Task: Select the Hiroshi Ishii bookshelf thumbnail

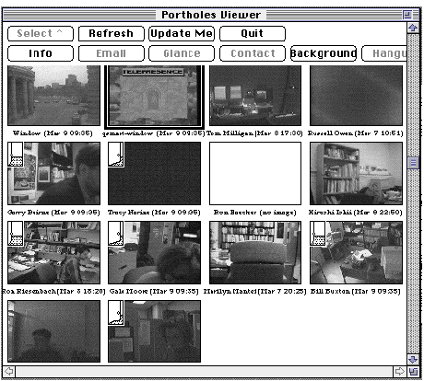Action: [356, 173]
